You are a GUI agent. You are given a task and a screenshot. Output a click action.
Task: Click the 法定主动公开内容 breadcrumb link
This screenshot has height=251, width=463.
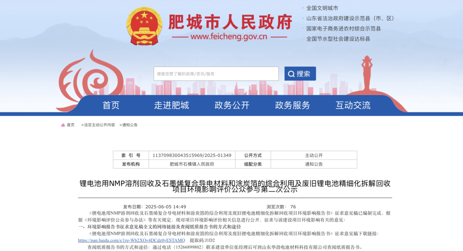[99, 125]
